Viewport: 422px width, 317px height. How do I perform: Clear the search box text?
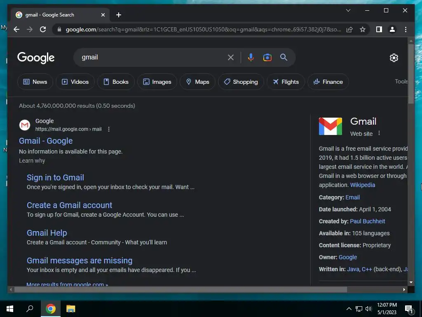pyautogui.click(x=231, y=57)
